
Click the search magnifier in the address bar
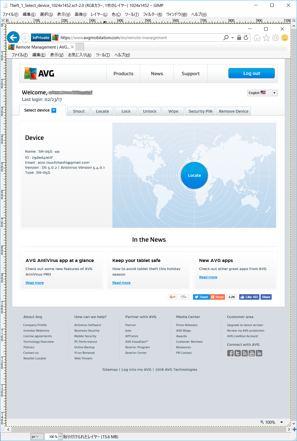[226, 37]
